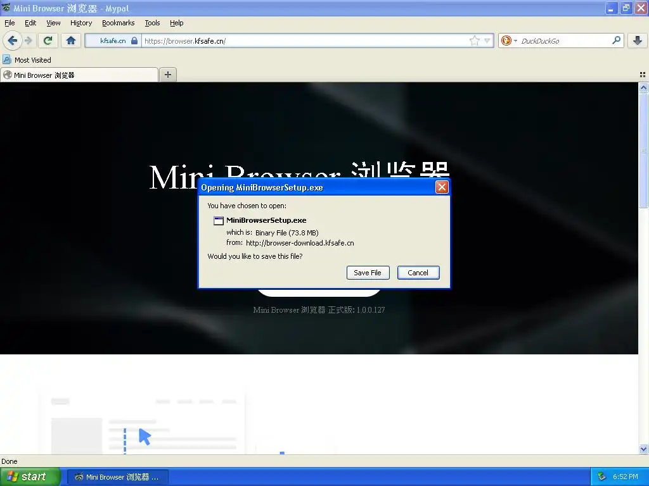Show the list all tabs button
Viewport: 649px width, 486px height.
(643, 75)
